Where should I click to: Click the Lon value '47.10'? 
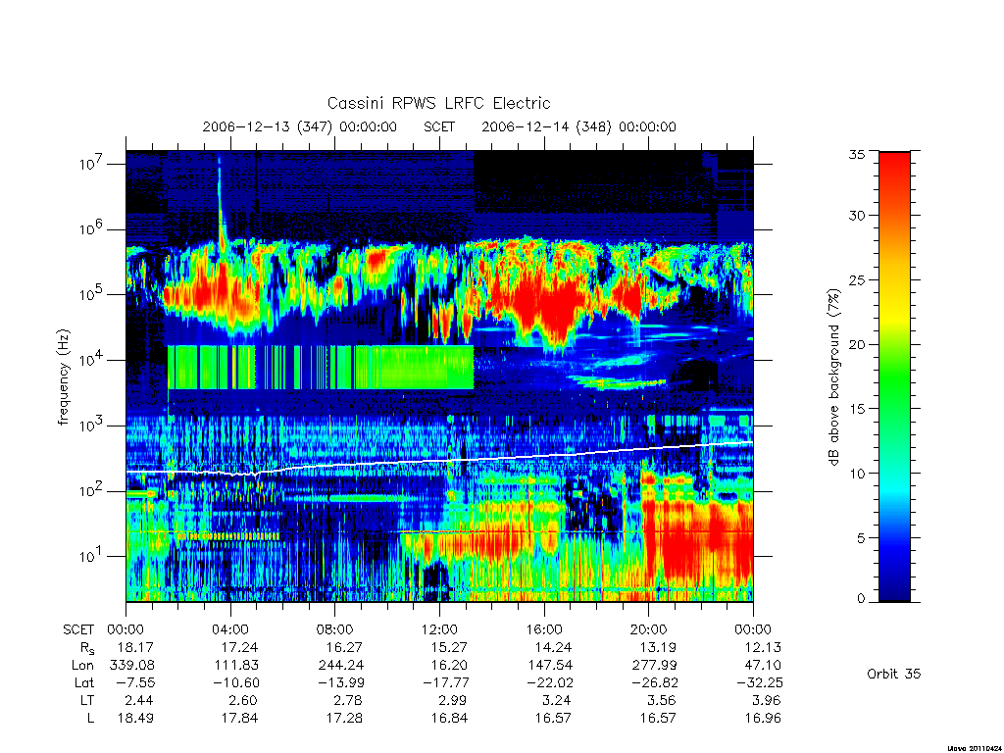(x=763, y=666)
